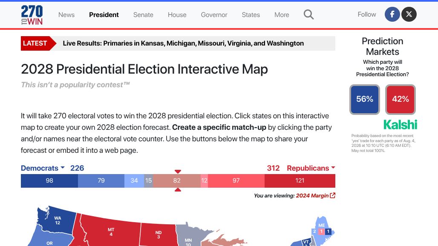This screenshot has height=246, width=438.
Task: Open the search magnifier icon
Action: 308,14
